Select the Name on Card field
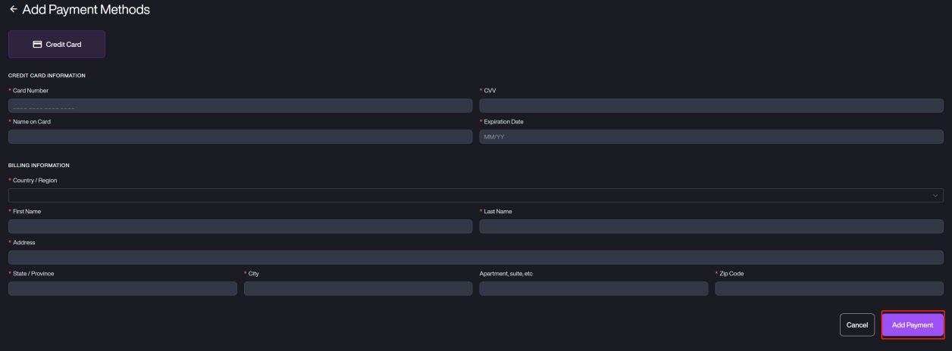The image size is (952, 351). point(240,137)
